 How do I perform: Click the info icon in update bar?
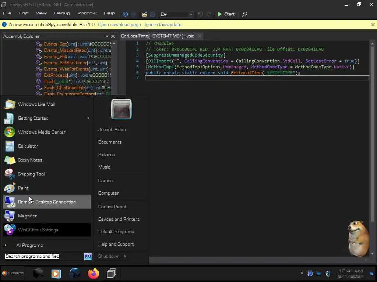[x=4, y=25]
